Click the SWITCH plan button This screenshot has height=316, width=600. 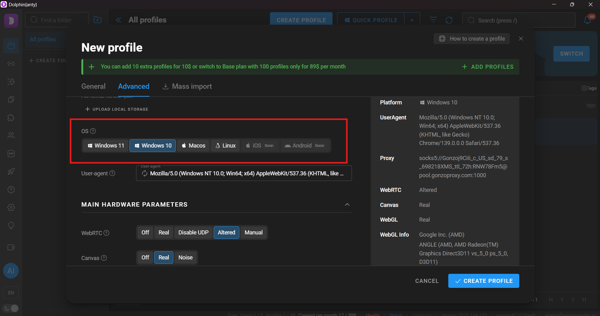572,54
